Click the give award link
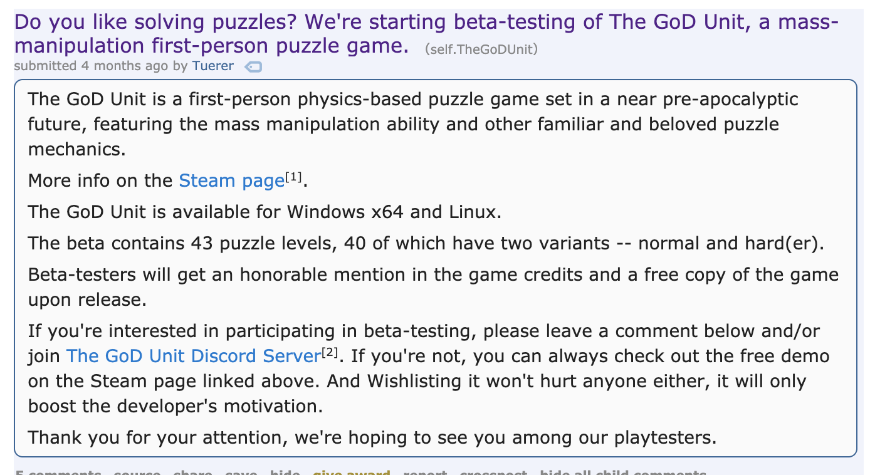 [351, 472]
